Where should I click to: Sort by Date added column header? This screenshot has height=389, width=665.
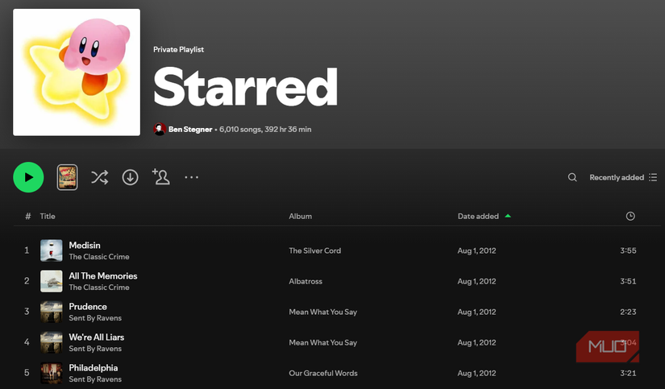(478, 216)
